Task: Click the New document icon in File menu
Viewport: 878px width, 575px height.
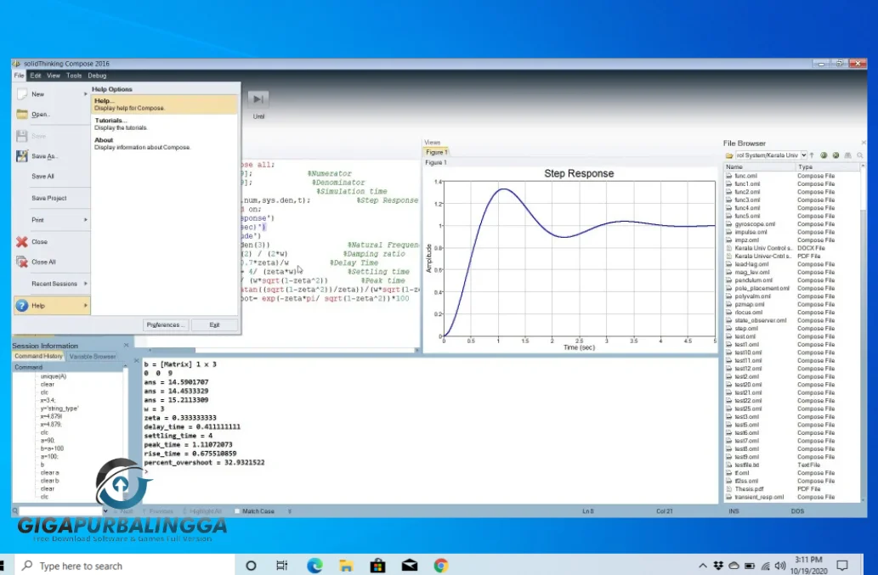Action: click(x=22, y=94)
